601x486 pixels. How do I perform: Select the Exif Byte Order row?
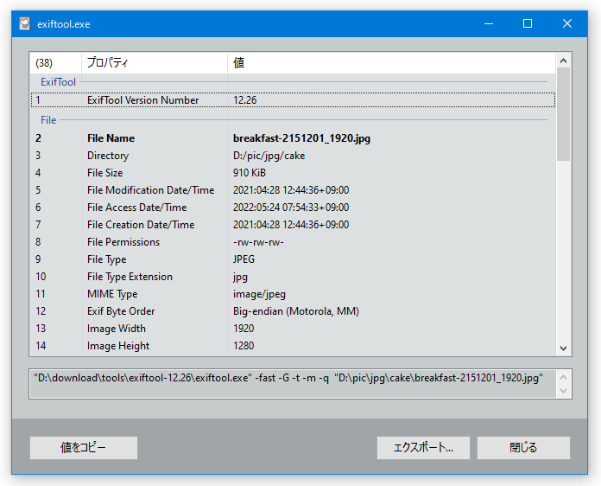(293, 311)
